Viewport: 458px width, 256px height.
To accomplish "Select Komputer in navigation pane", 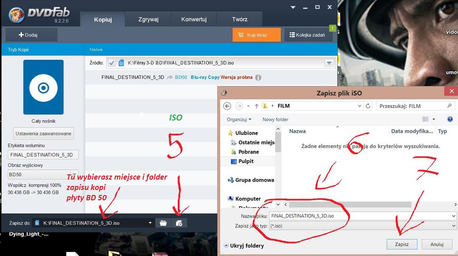I will (244, 199).
